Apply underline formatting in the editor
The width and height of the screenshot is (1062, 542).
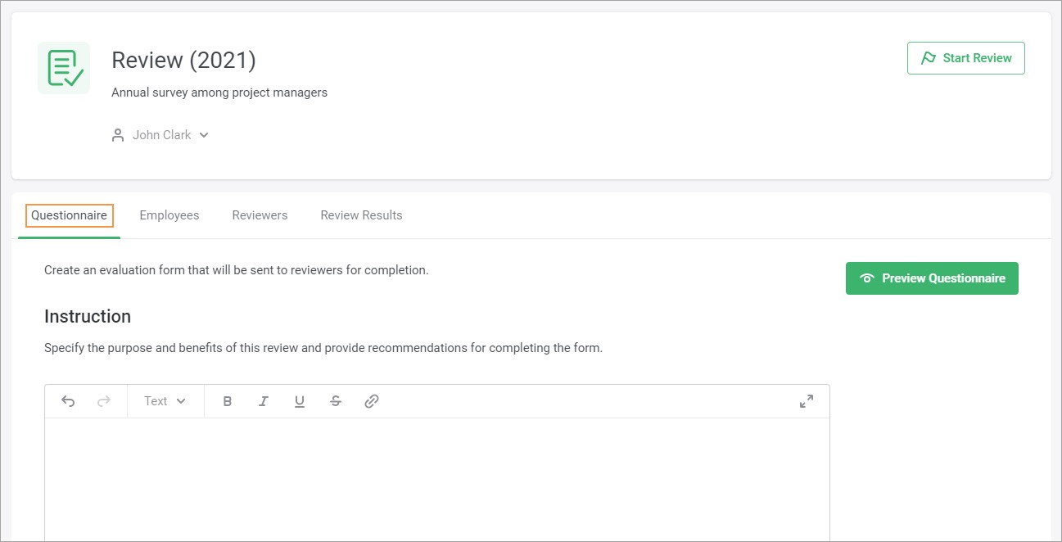pos(300,401)
